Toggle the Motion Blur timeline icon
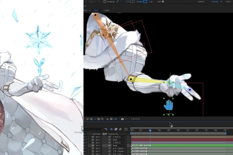The height and width of the screenshot is (155, 233). point(120,129)
